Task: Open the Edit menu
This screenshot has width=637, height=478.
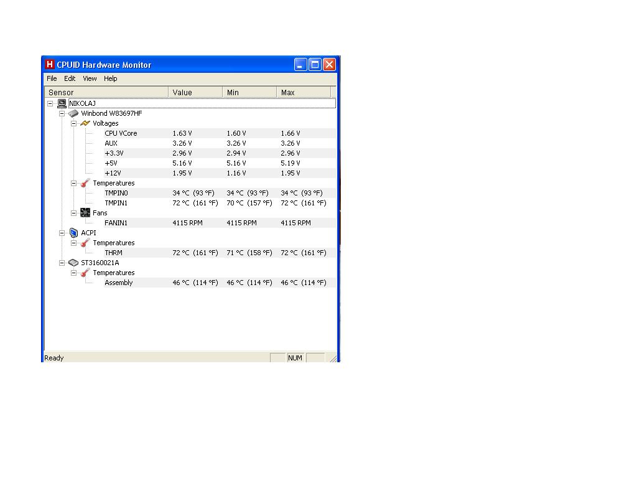Action: [70, 78]
